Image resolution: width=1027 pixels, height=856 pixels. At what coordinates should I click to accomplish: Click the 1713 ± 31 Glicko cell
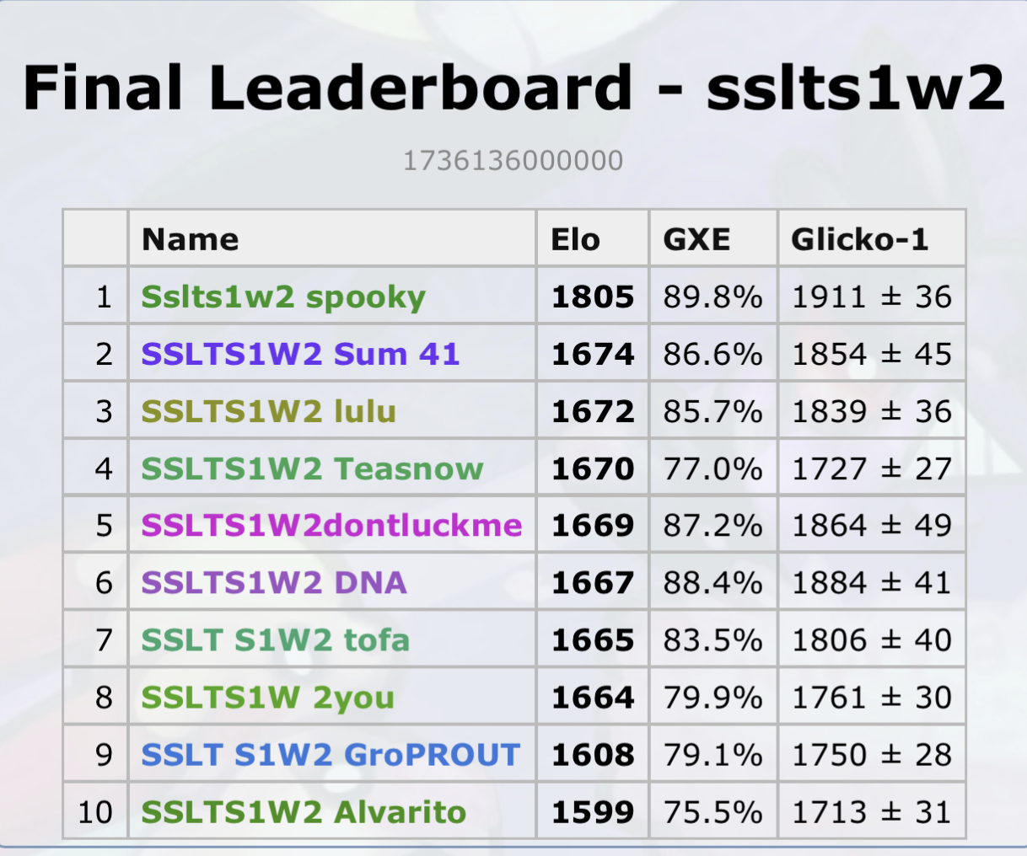tap(871, 812)
